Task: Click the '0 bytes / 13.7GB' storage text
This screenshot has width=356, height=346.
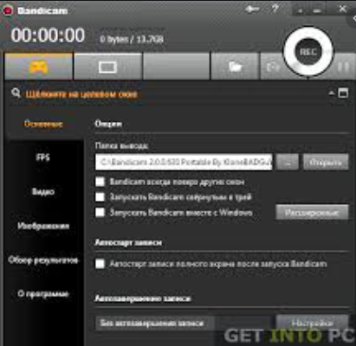Action: point(132,39)
